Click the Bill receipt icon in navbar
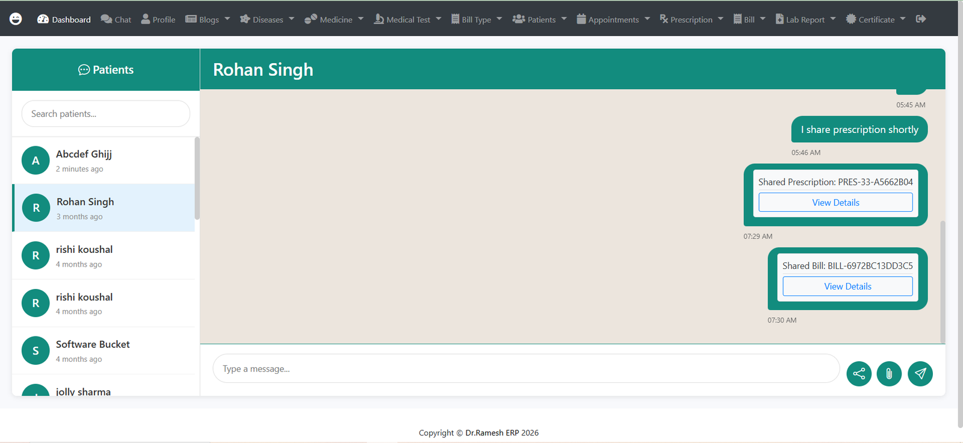The image size is (963, 443). point(738,19)
